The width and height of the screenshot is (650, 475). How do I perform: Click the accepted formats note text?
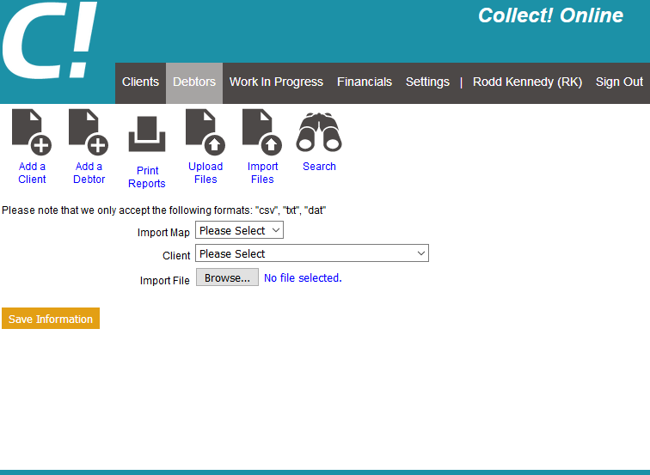point(163,210)
